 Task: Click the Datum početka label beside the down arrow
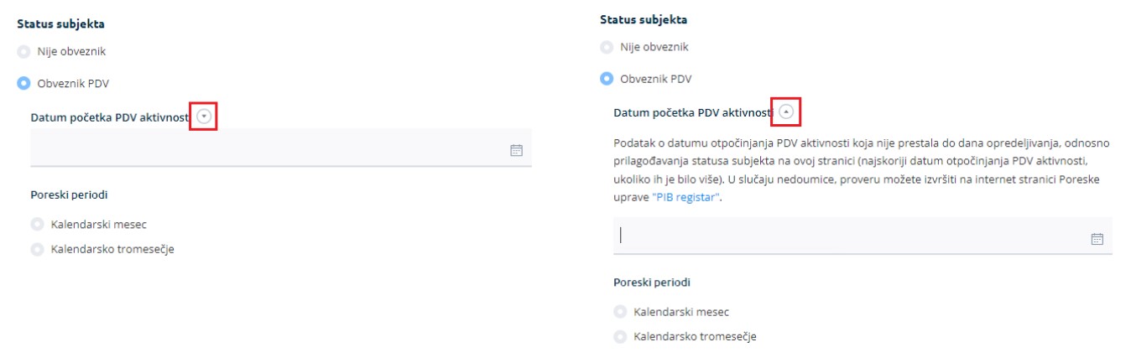pos(112,117)
